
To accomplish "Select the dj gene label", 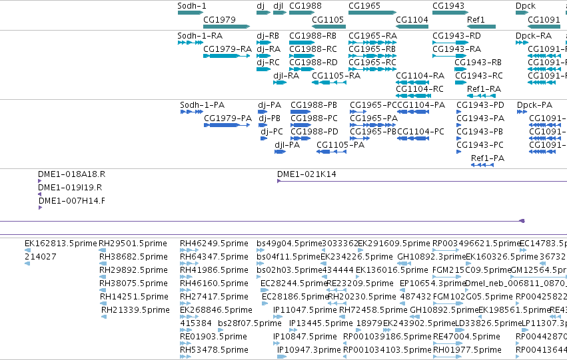I will coord(261,6).
